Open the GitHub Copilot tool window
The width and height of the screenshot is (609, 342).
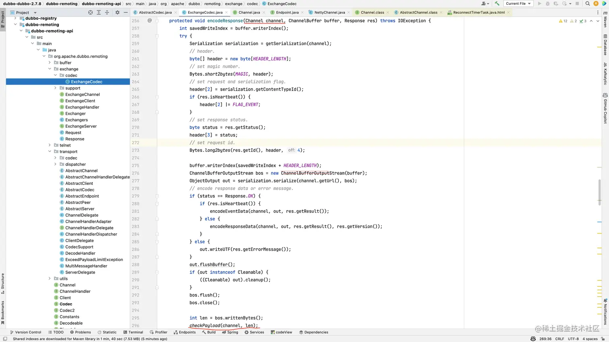tap(605, 108)
